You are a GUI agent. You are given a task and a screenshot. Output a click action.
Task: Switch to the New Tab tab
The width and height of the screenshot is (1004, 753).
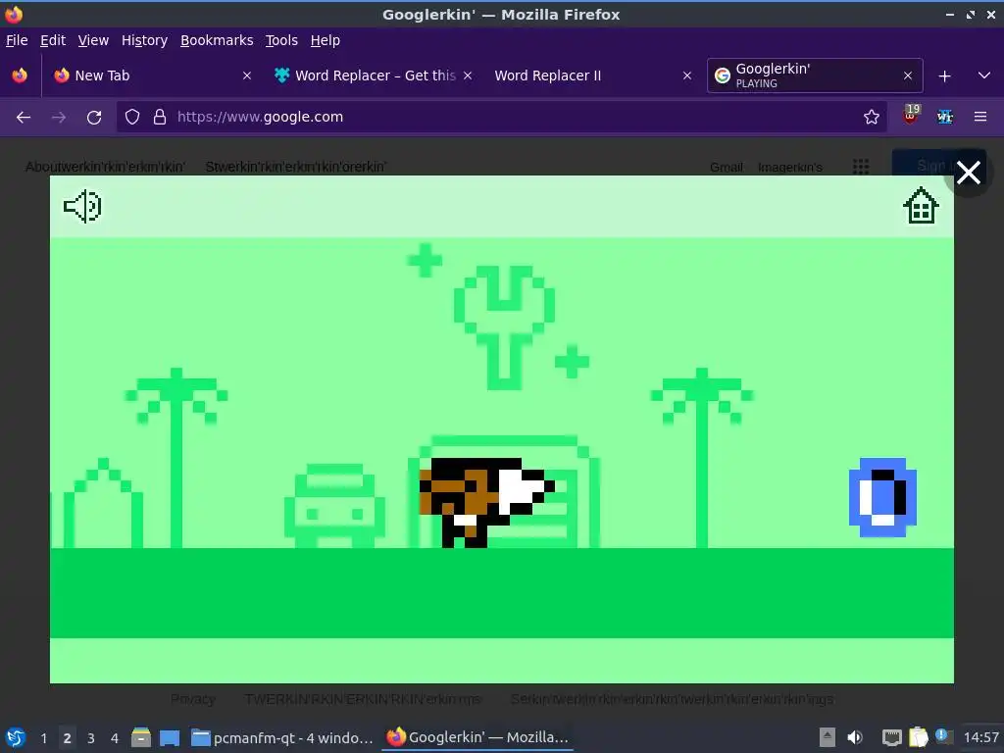pos(152,75)
